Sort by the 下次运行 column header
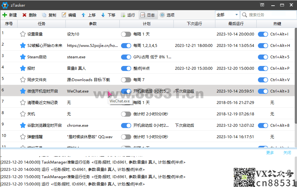The height and width of the screenshot is (187, 297). [x=194, y=24]
